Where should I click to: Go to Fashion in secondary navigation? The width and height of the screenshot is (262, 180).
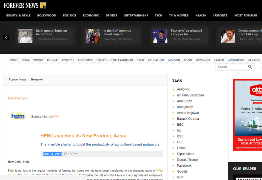(174, 60)
